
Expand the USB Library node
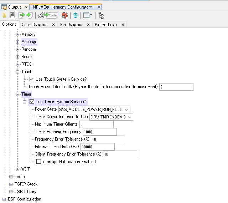pyautogui.click(x=11, y=192)
